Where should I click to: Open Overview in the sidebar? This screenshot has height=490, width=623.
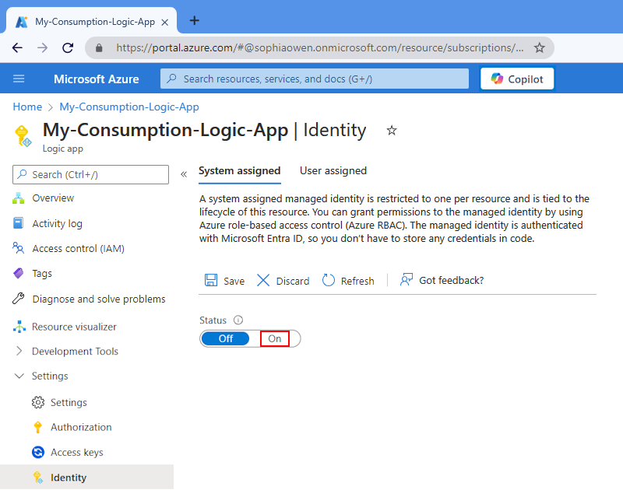[x=53, y=198]
